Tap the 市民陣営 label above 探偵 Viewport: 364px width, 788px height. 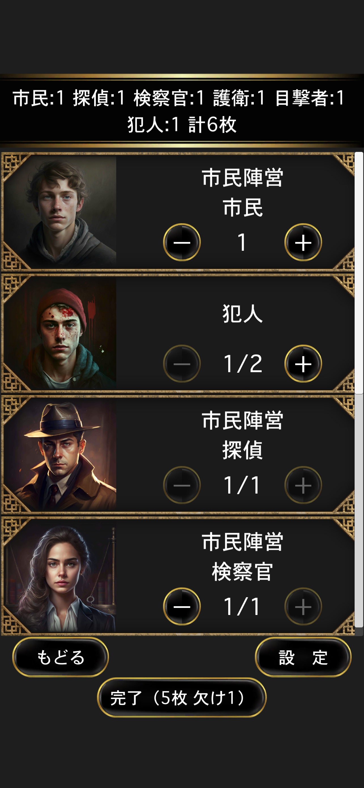coord(242,421)
